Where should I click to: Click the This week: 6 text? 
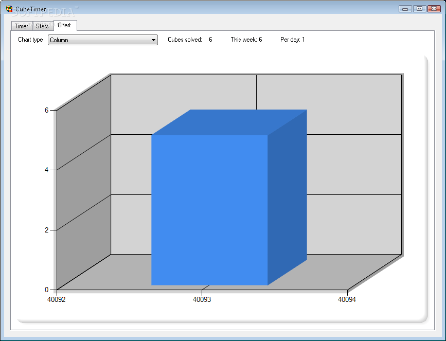click(x=246, y=40)
